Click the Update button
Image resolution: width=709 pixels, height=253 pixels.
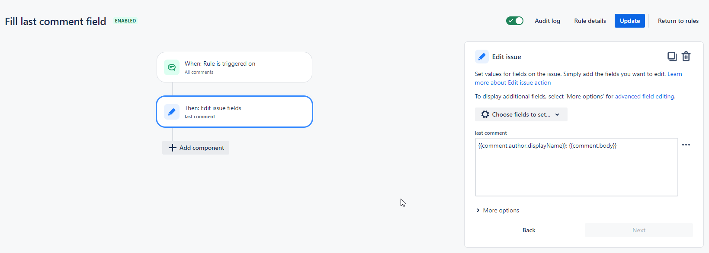[x=629, y=21]
